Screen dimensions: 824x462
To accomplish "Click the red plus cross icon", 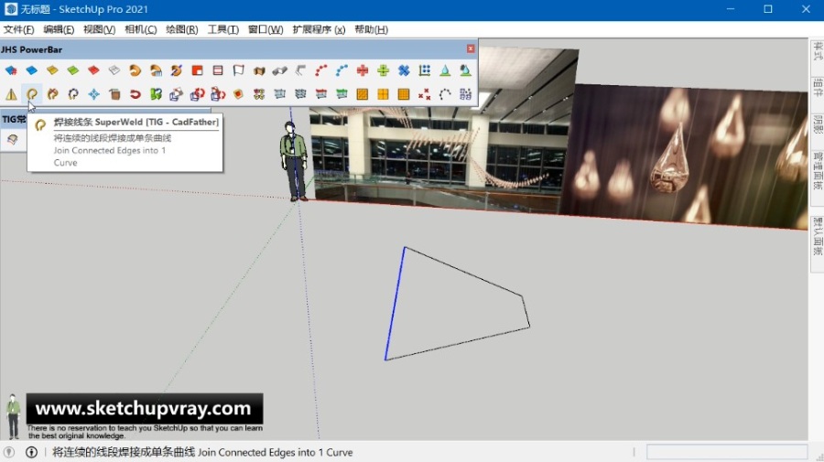I will pyautogui.click(x=363, y=70).
